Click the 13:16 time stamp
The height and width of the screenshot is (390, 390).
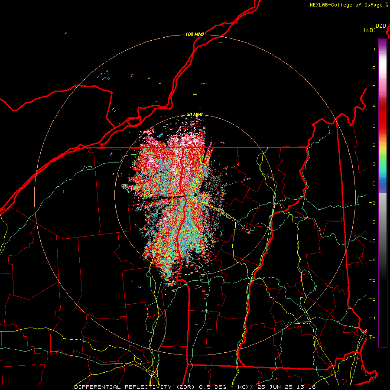point(306,387)
